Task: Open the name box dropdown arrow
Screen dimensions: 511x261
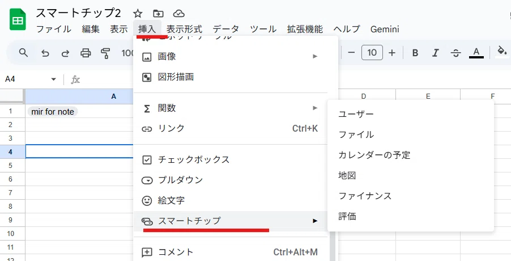Action: (53, 79)
